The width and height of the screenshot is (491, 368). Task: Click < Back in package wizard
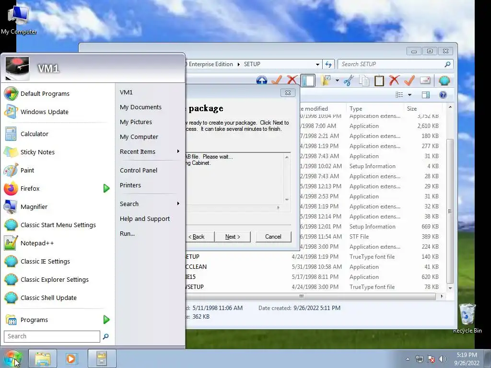[x=199, y=237]
